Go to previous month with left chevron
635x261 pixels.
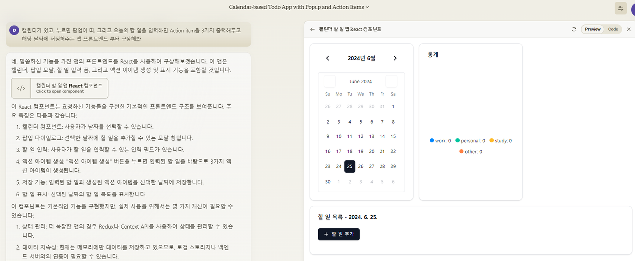click(x=328, y=58)
